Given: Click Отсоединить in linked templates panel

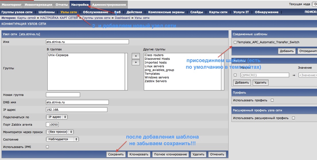Looking at the screenshot, I should pyautogui.click(x=307, y=51).
